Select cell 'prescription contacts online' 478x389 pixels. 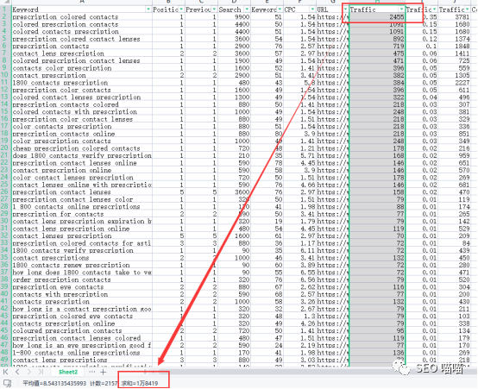(x=82, y=134)
